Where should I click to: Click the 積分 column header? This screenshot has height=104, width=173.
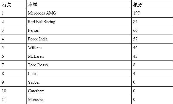[152, 4]
